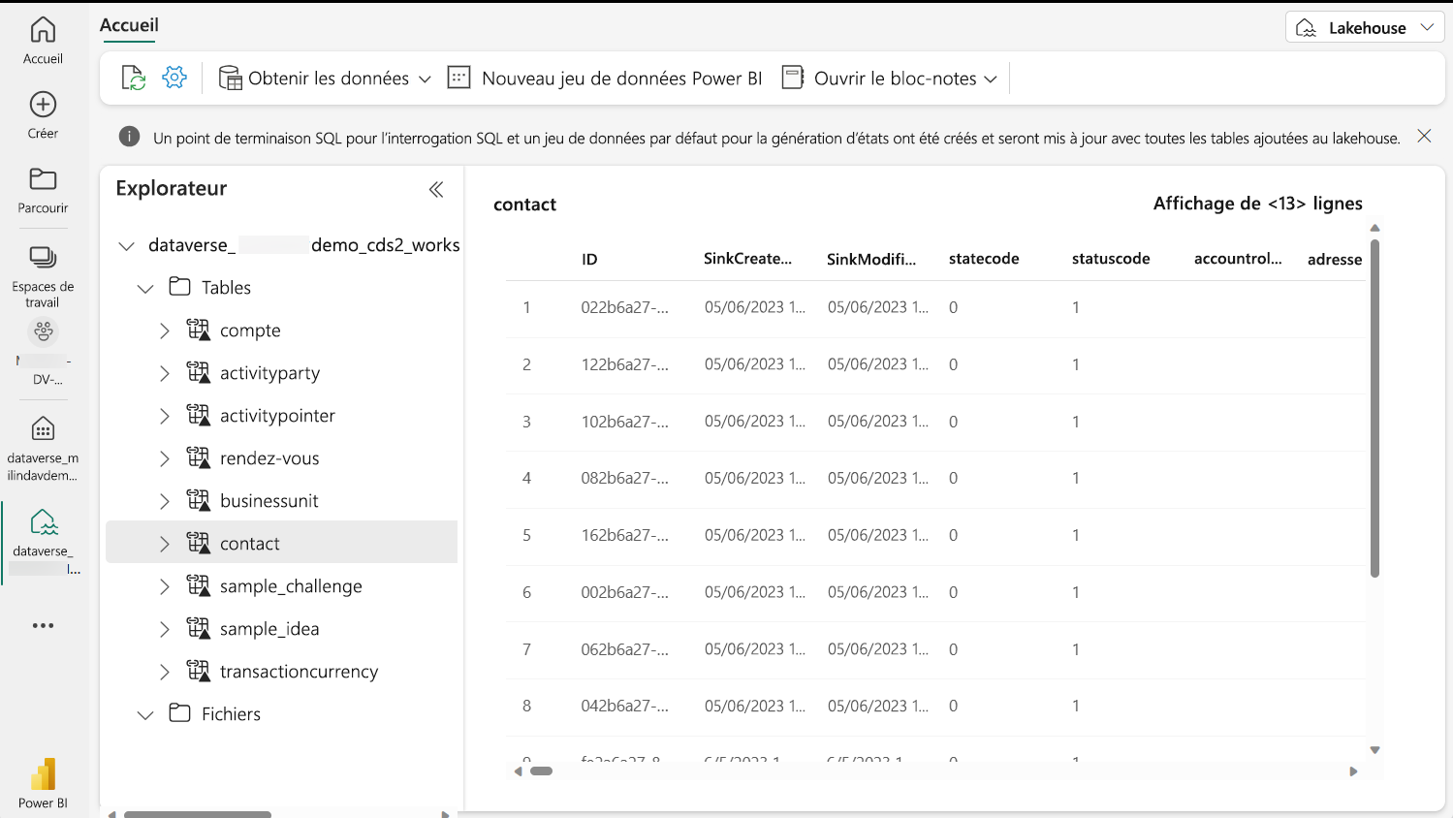Expand the sample_idea table node
Screen dimensions: 1453x818
[x=165, y=629]
